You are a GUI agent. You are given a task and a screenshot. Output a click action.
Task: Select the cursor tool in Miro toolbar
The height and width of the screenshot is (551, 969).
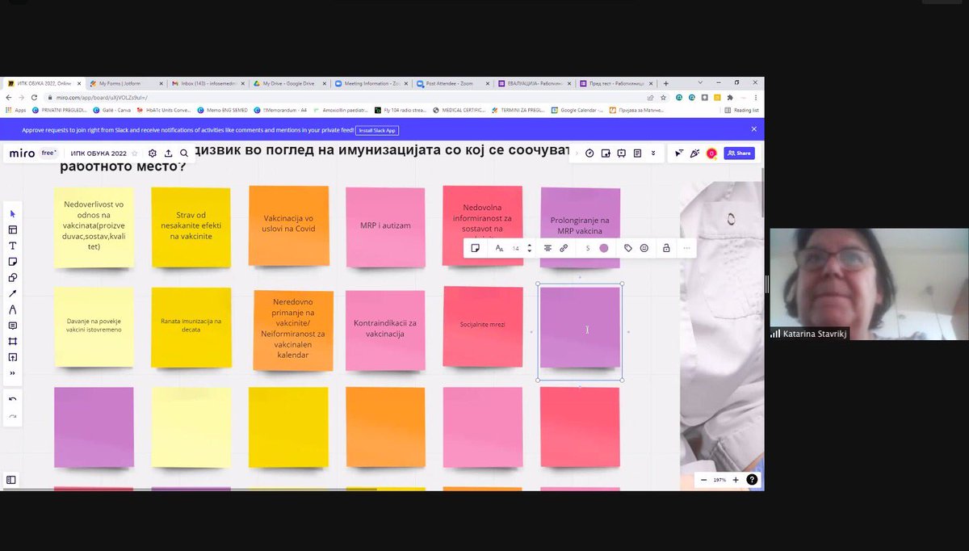pos(12,213)
